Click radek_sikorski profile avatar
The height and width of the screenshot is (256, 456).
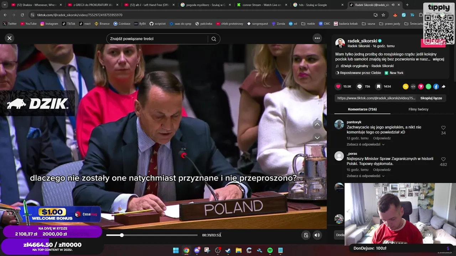coord(340,43)
